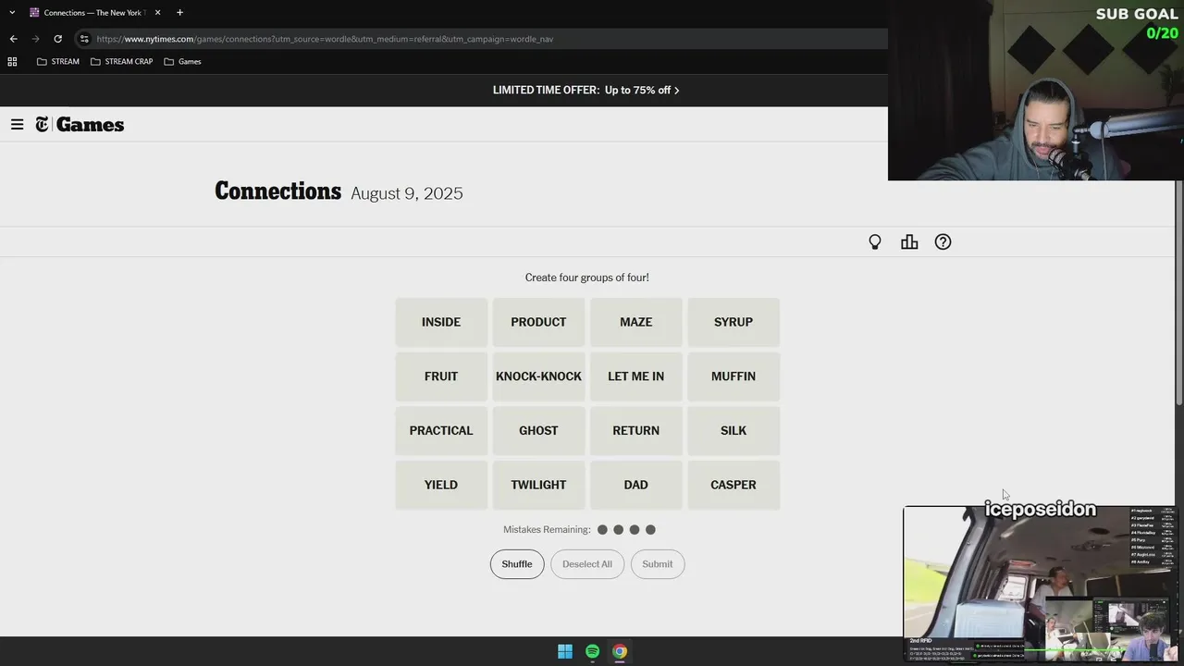The height and width of the screenshot is (666, 1184).
Task: Click the URL address bar field
Action: click(481, 39)
